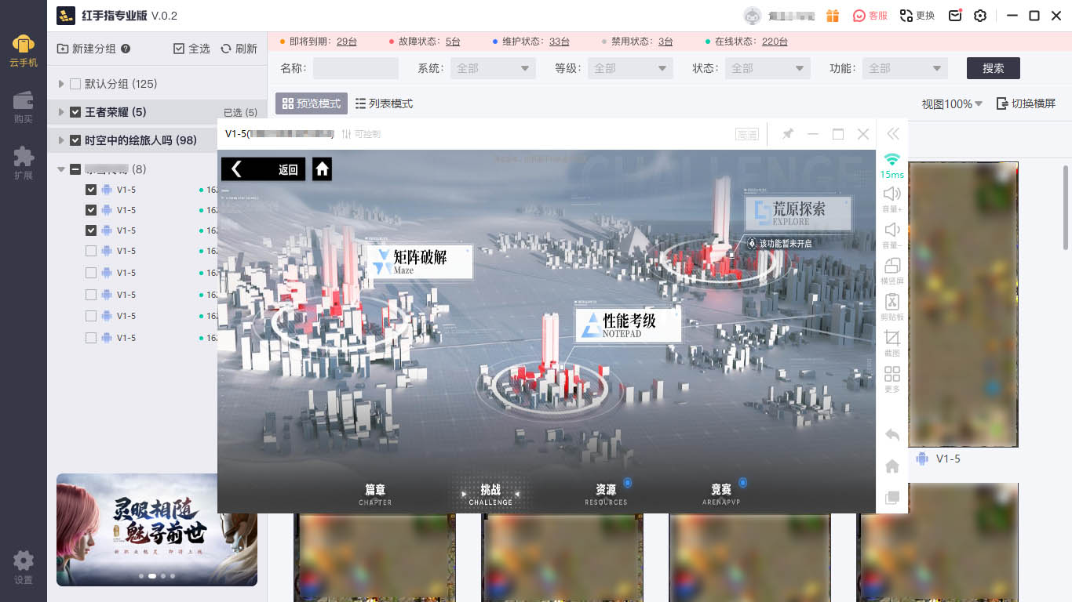Expand the 时空中的绘旅人吗 group arrow
This screenshot has height=602, width=1072.
click(61, 140)
